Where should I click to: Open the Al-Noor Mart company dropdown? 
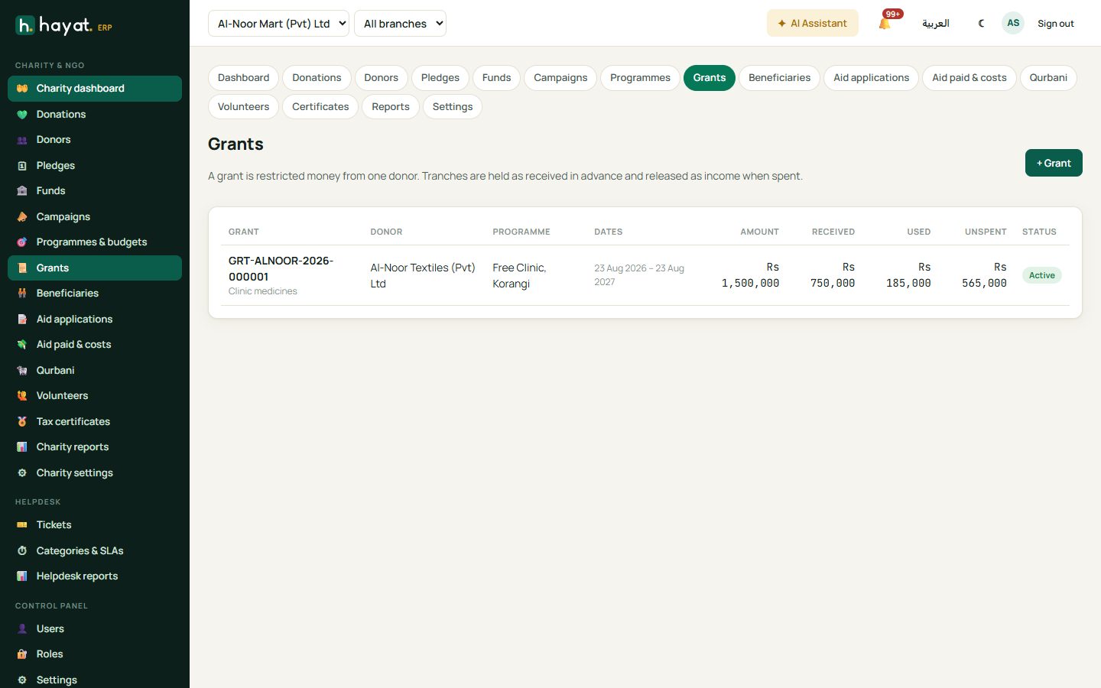(x=278, y=24)
